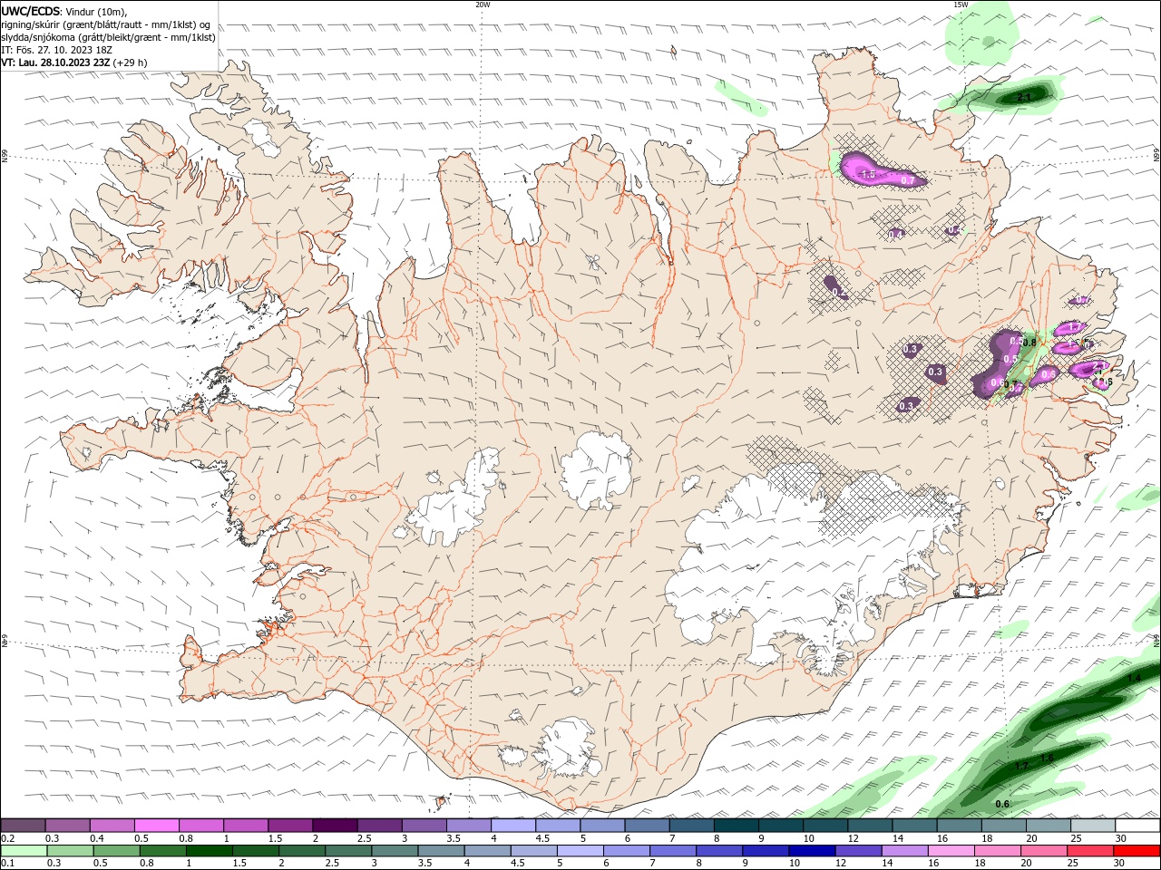The height and width of the screenshot is (870, 1161).
Task: Click the 0.6 value on the purple patch right of the green strip
Action: (x=1049, y=373)
